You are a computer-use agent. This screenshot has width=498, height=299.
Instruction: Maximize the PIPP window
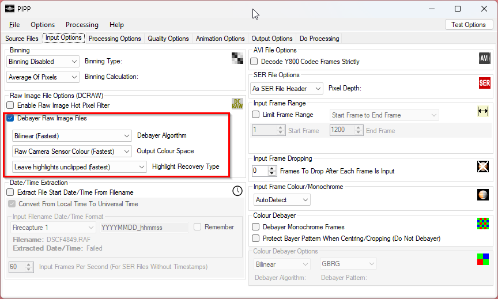[458, 9]
